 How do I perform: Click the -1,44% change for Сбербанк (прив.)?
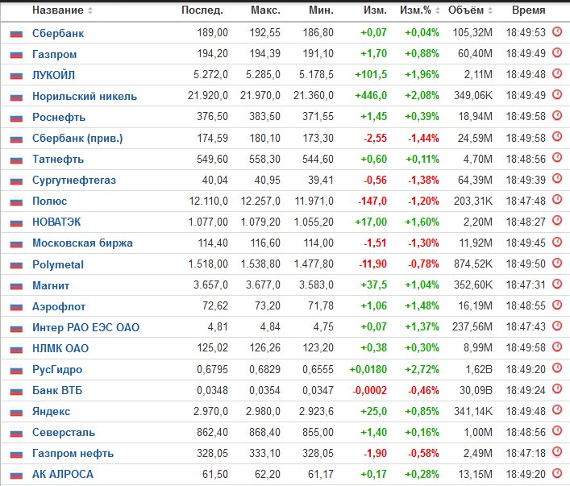[x=423, y=139]
